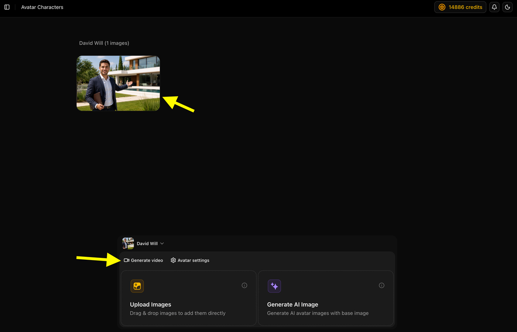Click the Upload Images picture icon
The height and width of the screenshot is (332, 517).
(x=137, y=286)
